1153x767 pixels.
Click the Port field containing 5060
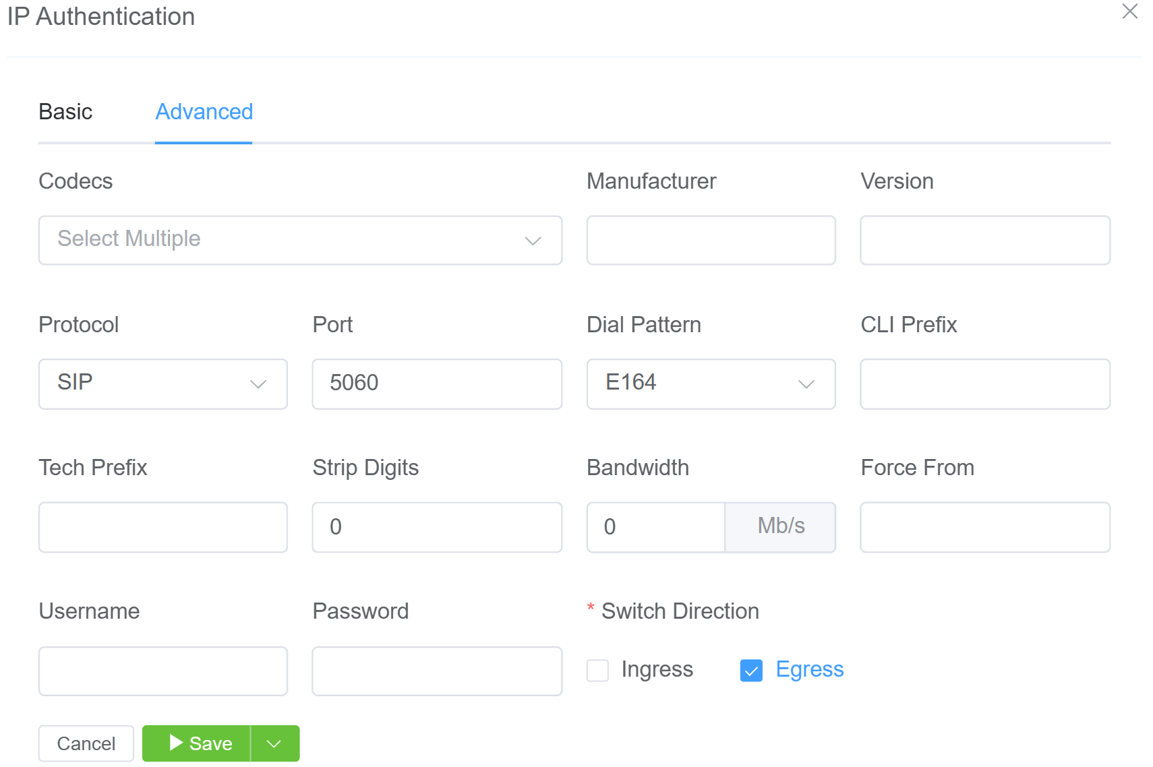[437, 383]
